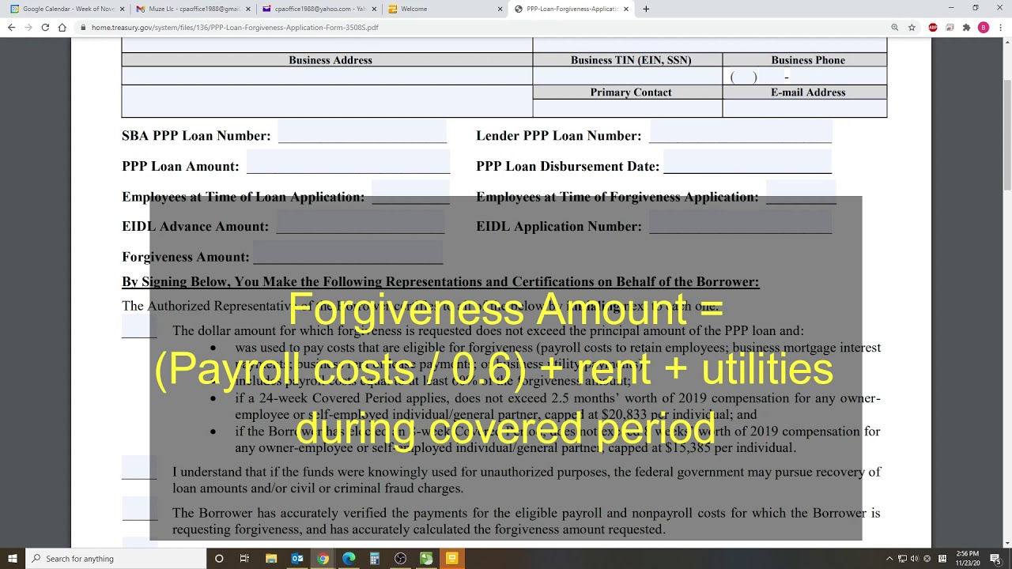
Task: Click the volume icon in system tray
Action: tap(915, 559)
